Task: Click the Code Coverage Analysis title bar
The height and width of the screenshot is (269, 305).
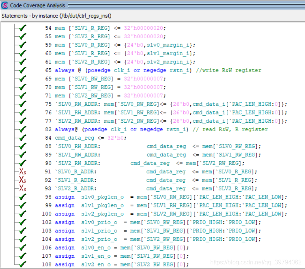Action: (152, 5)
